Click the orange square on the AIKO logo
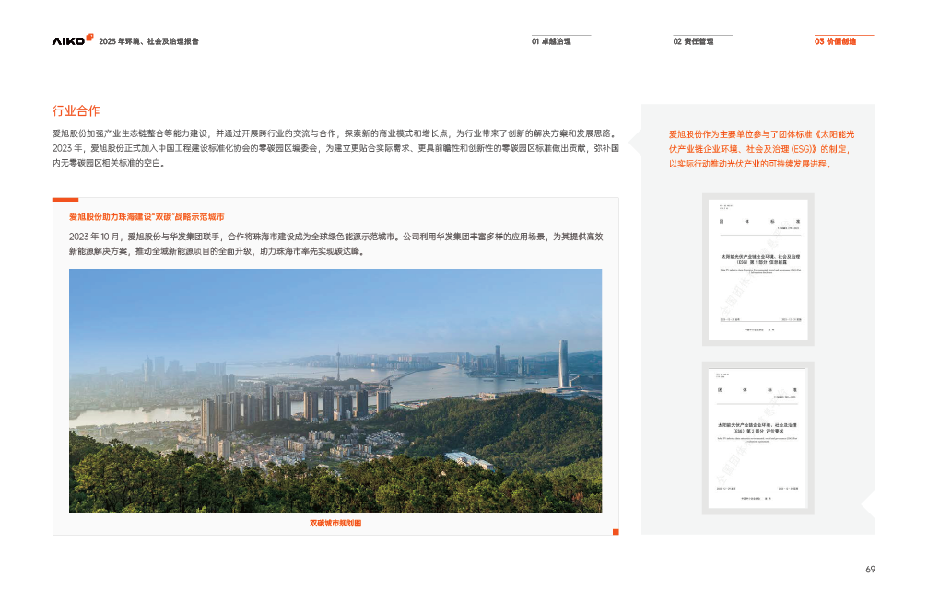928x600 pixels. click(x=89, y=38)
